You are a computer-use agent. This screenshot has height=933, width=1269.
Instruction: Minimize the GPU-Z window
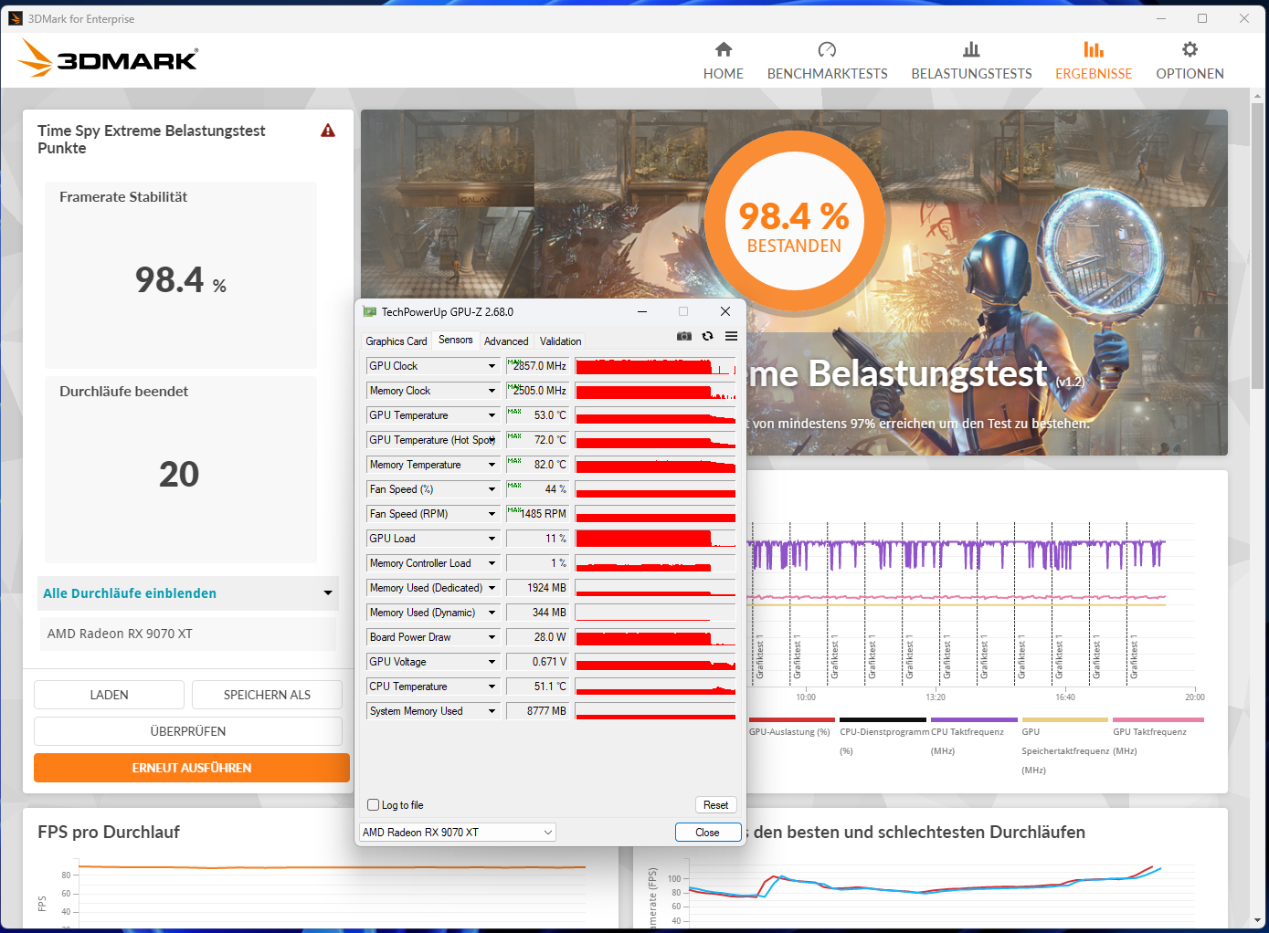pos(642,311)
